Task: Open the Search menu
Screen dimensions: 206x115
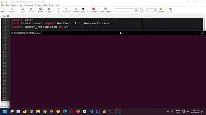Action: click(14, 5)
